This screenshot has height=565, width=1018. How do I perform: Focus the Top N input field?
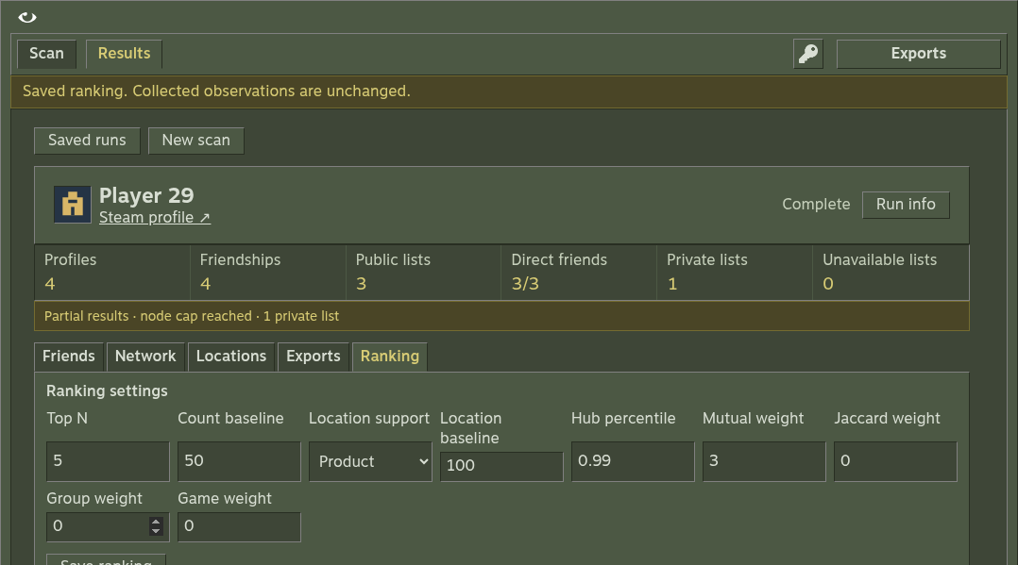[108, 461]
